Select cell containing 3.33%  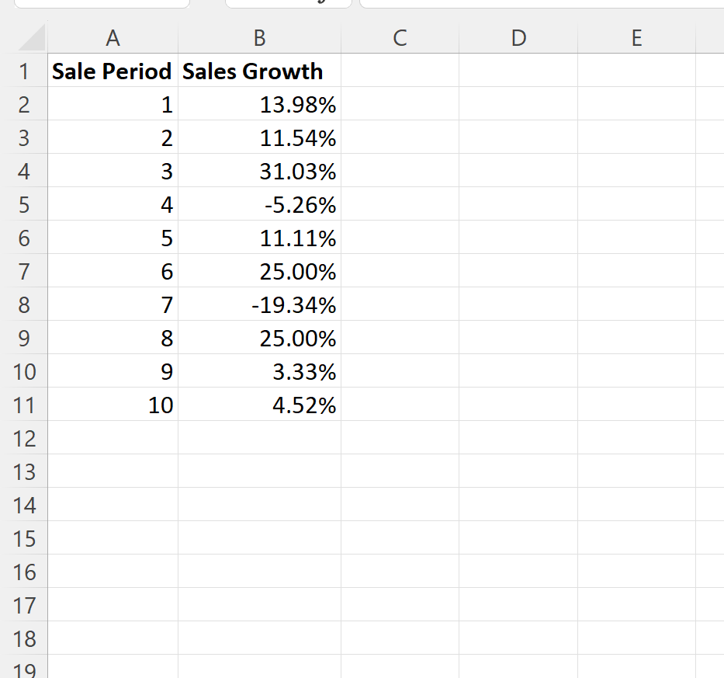(x=259, y=371)
